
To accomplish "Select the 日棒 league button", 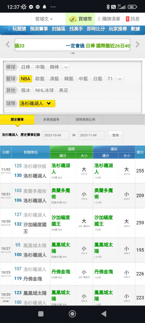I will coord(26,67).
